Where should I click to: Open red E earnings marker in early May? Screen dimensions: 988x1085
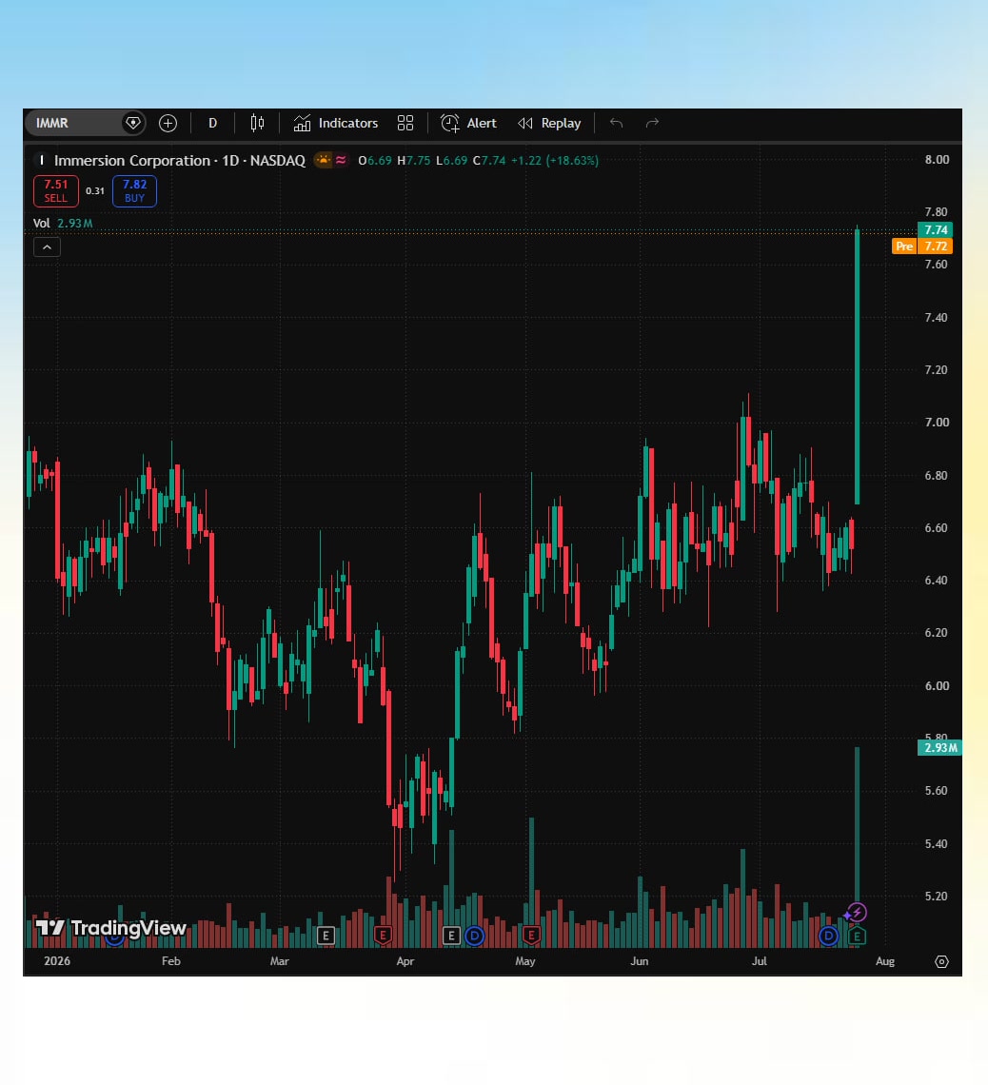pos(531,937)
